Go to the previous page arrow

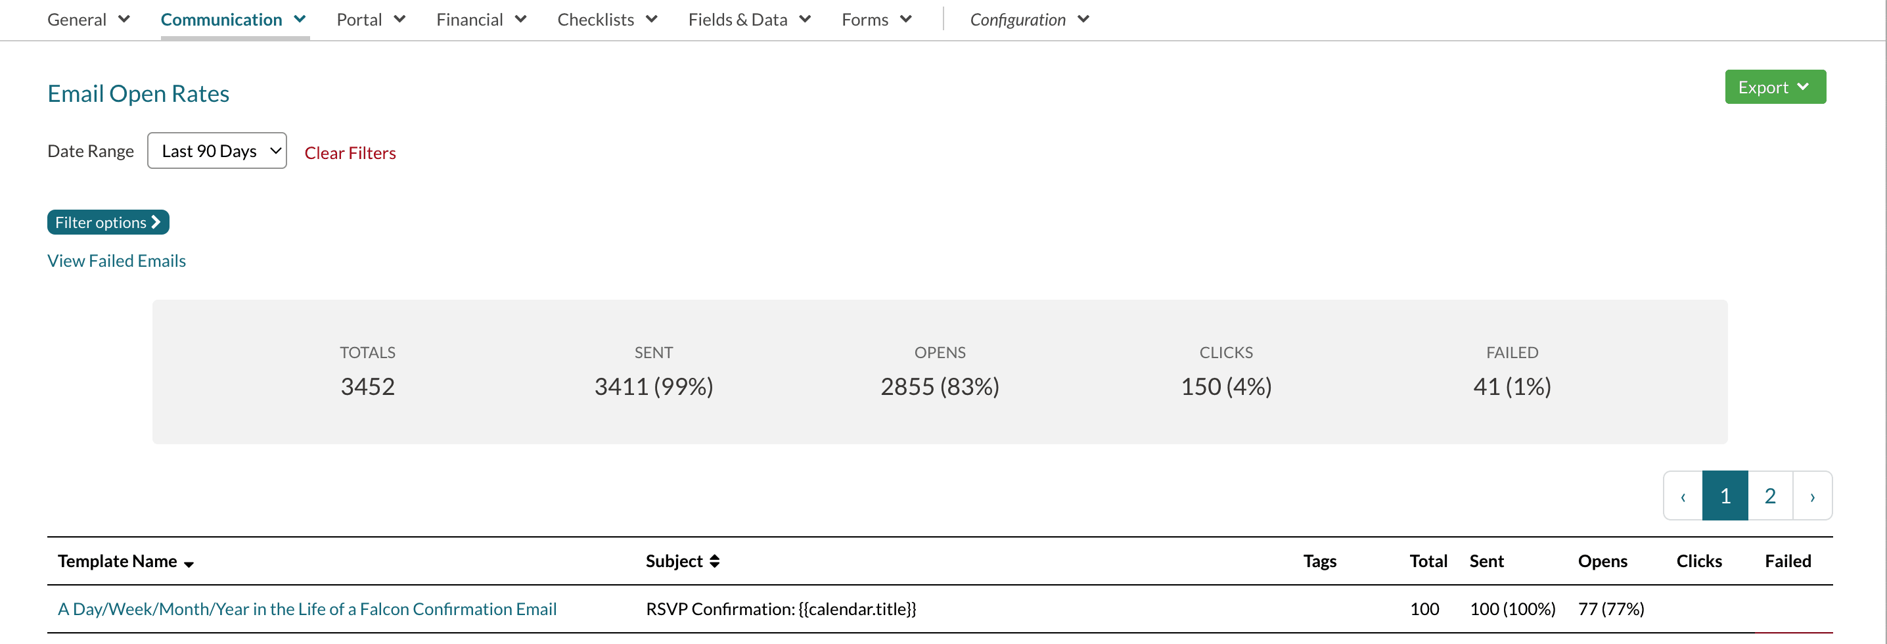[1683, 496]
